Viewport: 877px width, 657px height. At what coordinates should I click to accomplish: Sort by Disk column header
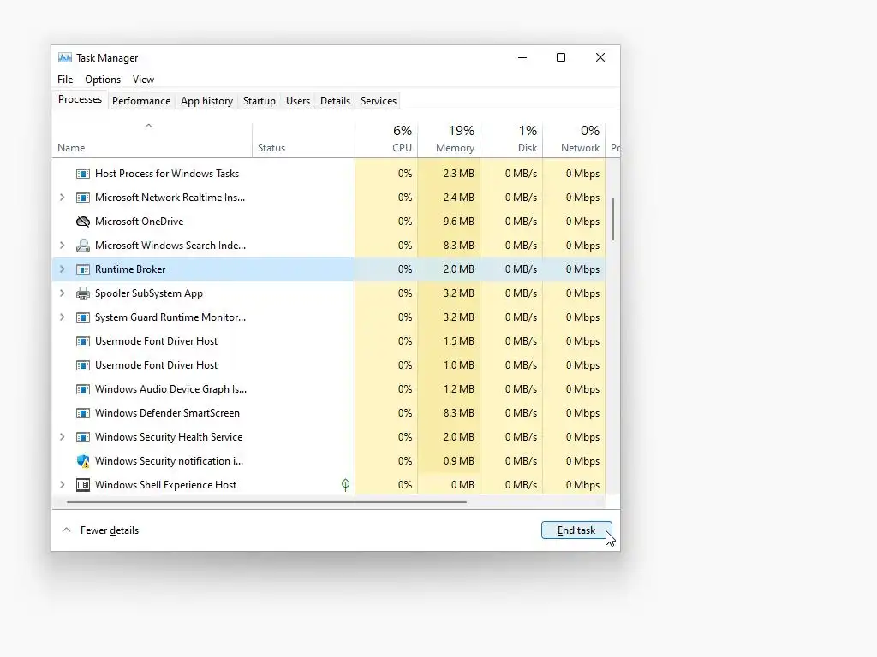point(512,139)
